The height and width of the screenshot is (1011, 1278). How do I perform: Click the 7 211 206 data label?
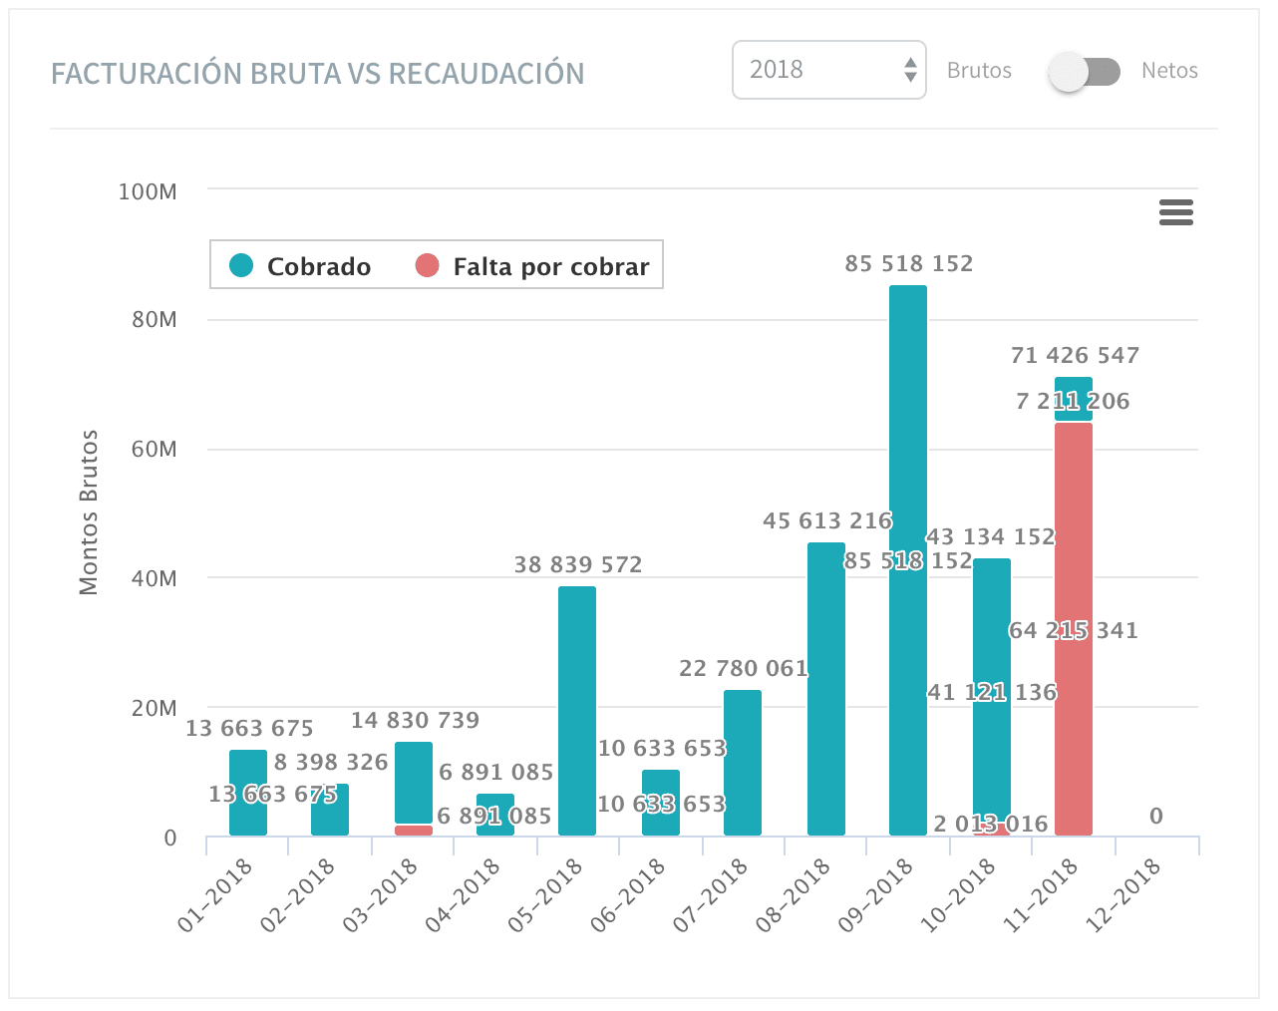pos(1073,401)
